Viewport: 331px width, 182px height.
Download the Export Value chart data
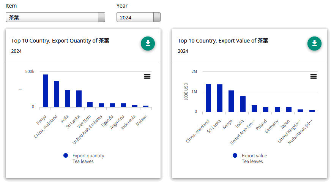[314, 43]
